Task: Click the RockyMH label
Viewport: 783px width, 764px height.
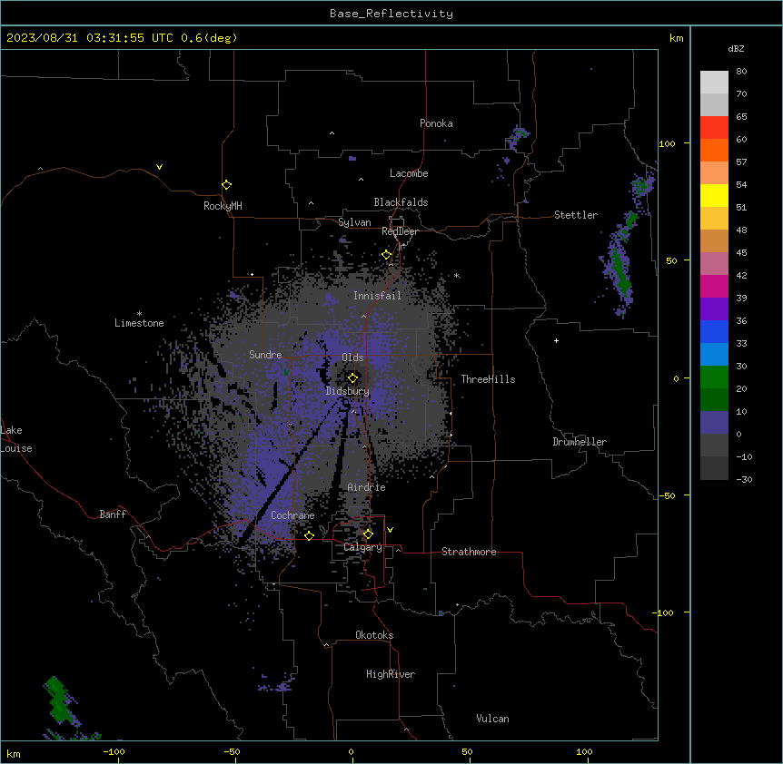Action: (223, 206)
